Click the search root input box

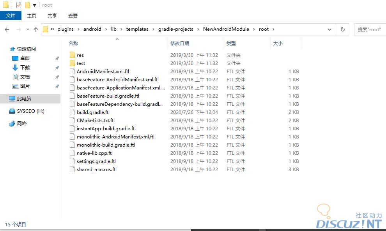tap(370, 29)
